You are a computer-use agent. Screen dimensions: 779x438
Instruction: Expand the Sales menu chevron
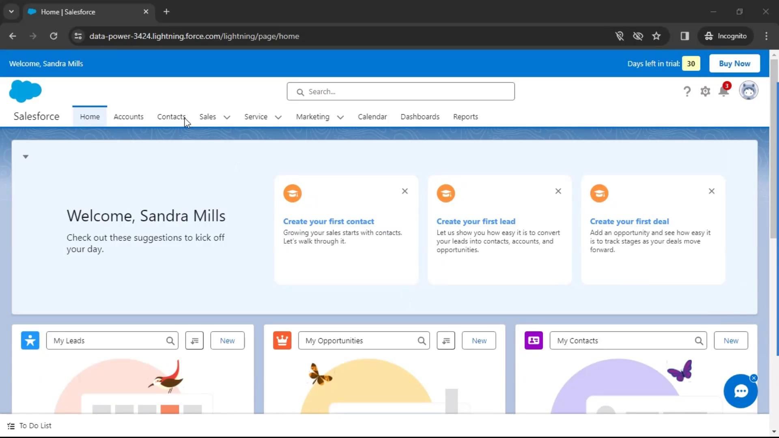click(x=227, y=117)
